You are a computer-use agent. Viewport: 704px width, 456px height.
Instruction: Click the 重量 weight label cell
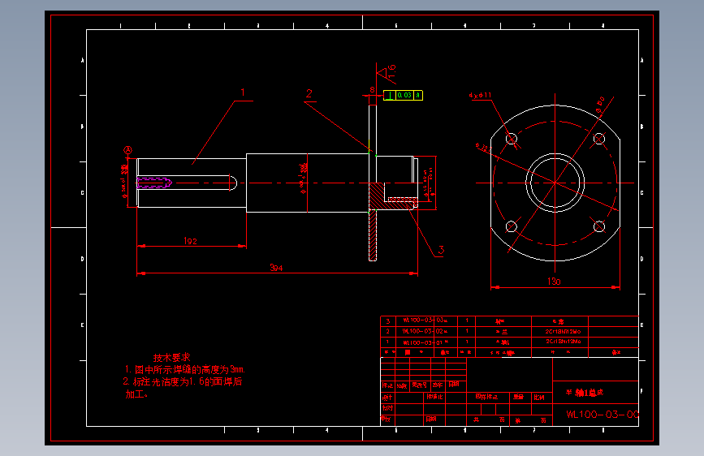pyautogui.click(x=519, y=398)
